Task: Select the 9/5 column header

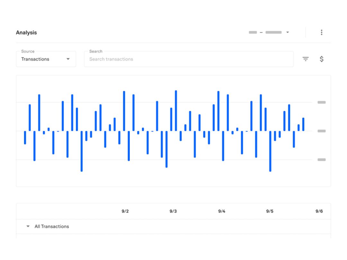Action: click(270, 211)
